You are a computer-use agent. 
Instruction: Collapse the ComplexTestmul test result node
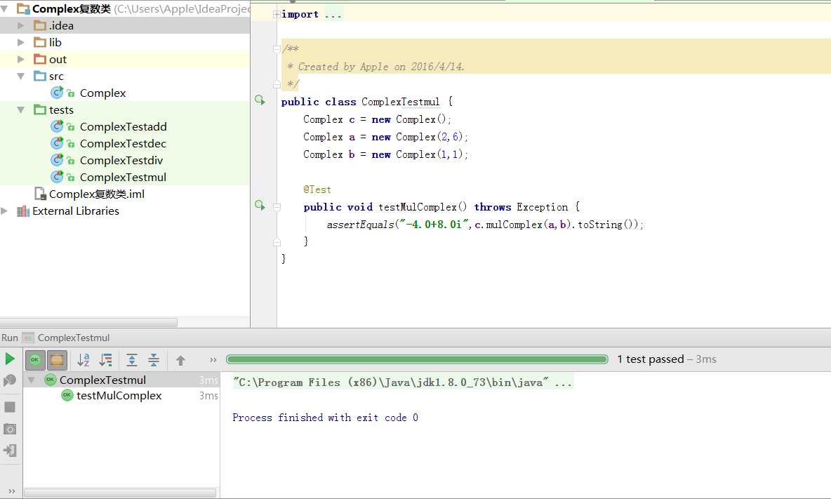point(32,380)
